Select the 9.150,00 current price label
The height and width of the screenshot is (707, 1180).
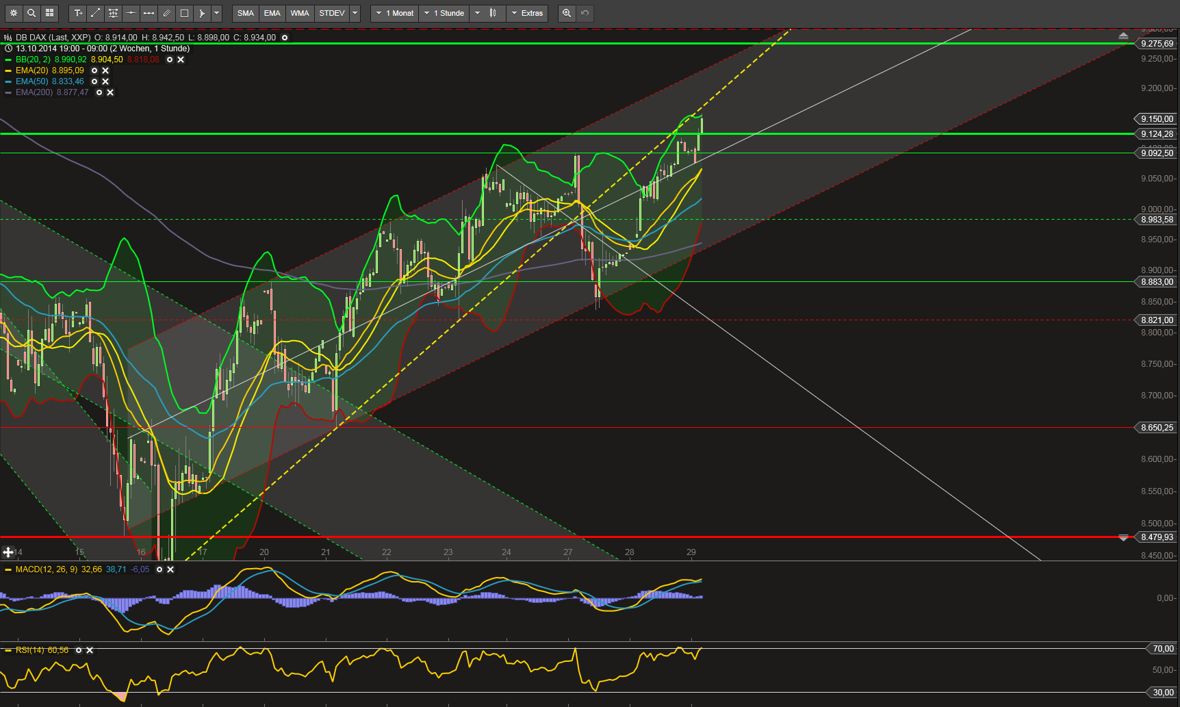pos(1156,119)
